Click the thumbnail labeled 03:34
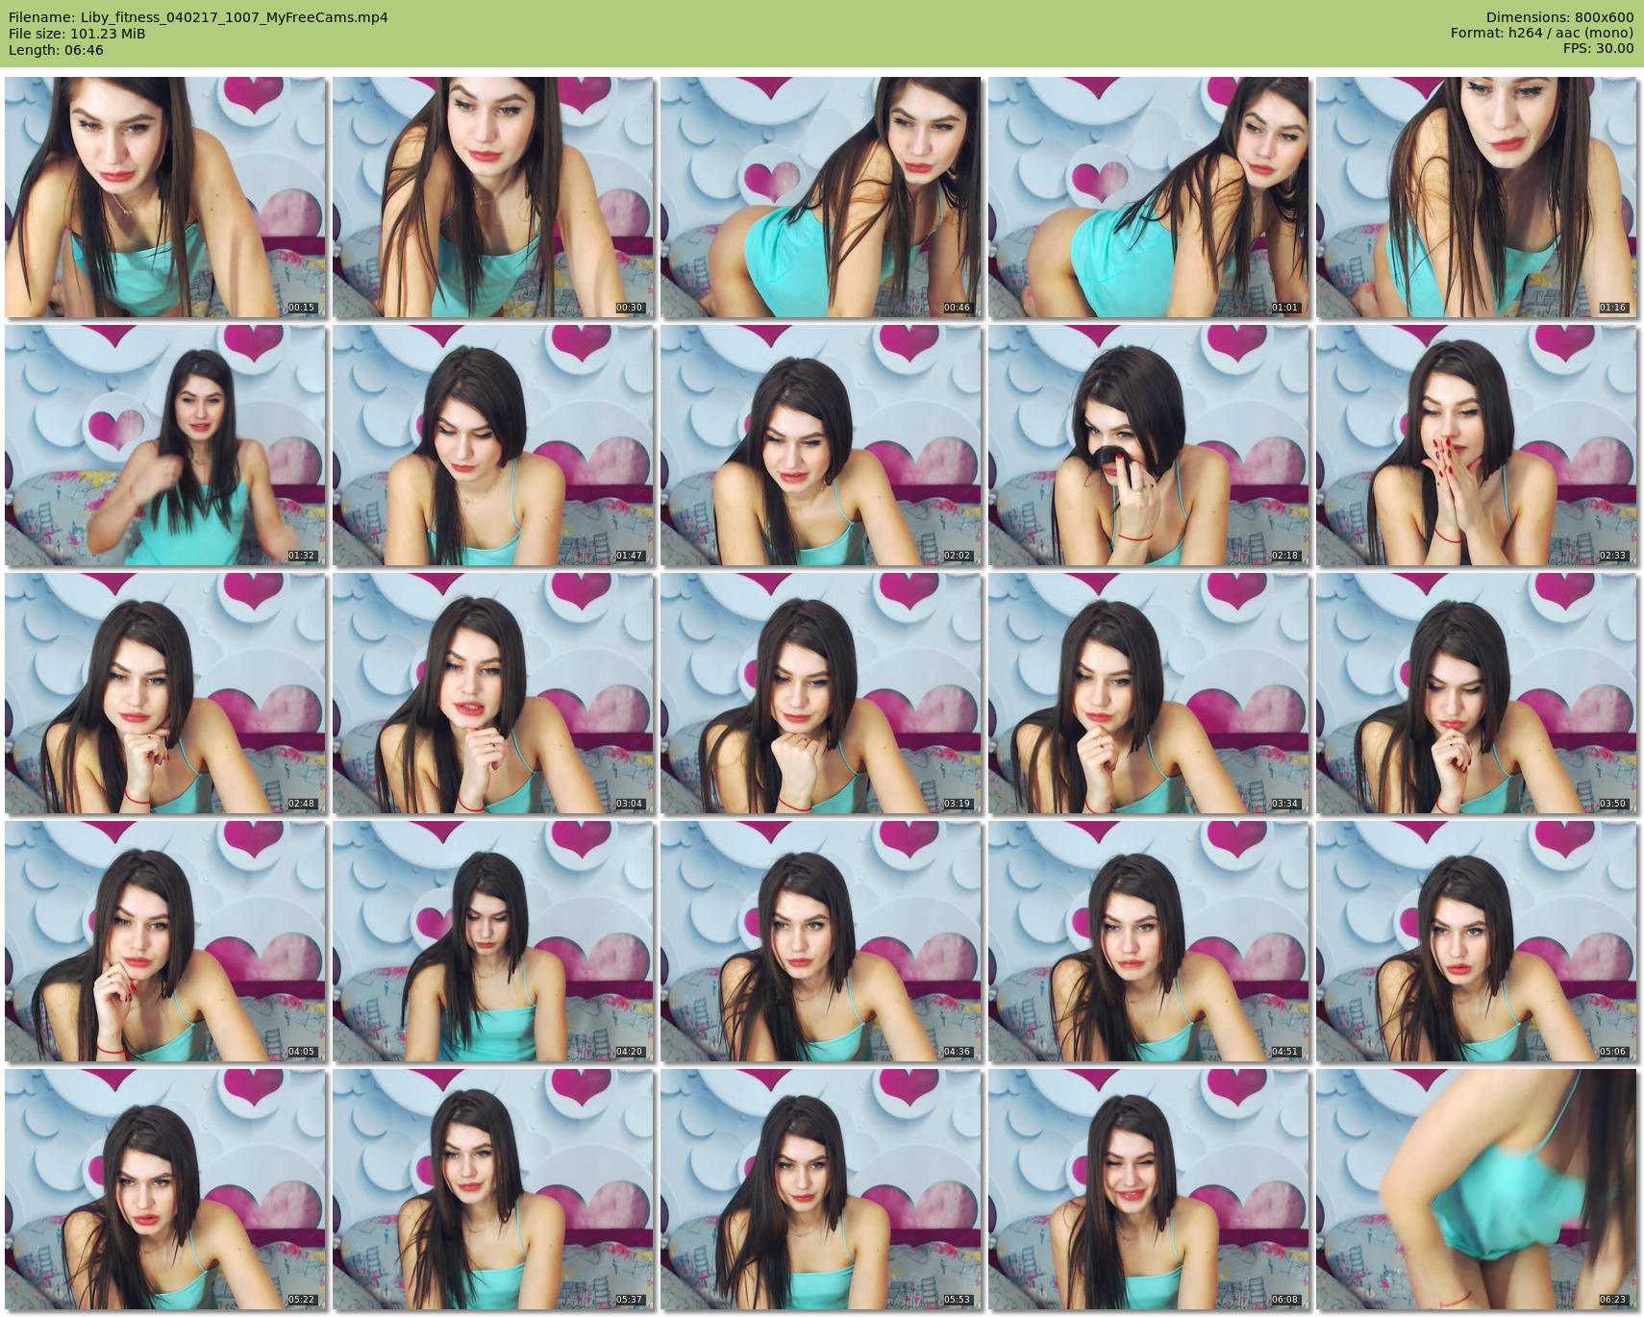1644x1317 pixels. tap(1149, 693)
